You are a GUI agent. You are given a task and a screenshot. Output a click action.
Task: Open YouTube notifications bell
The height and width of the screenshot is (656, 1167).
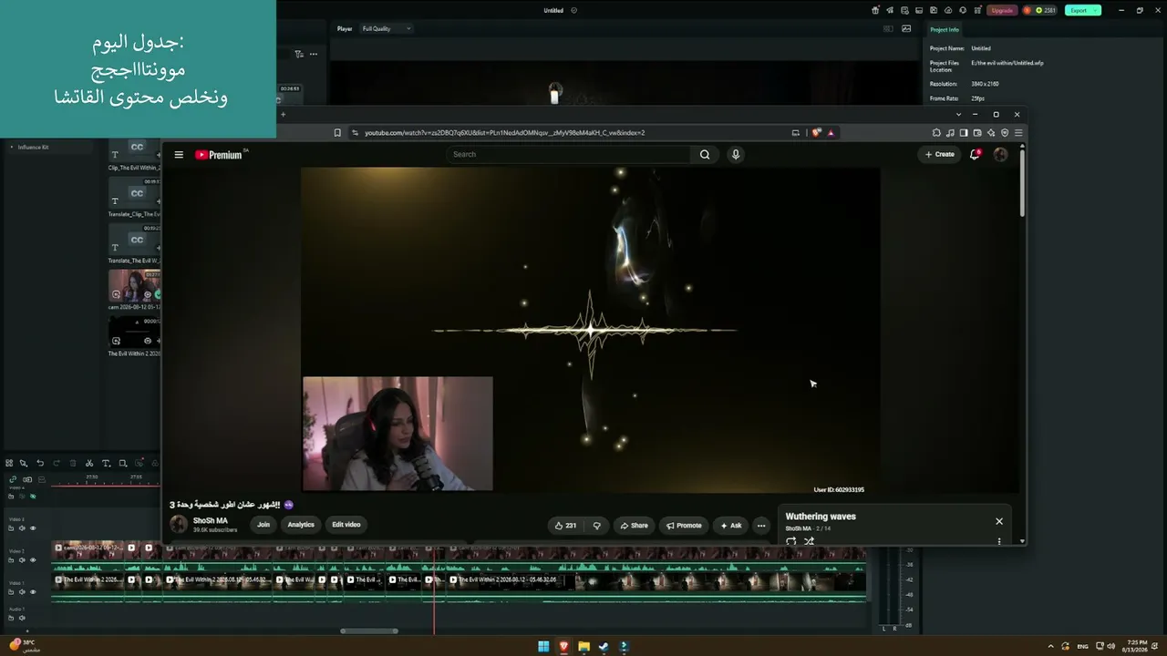coord(975,154)
